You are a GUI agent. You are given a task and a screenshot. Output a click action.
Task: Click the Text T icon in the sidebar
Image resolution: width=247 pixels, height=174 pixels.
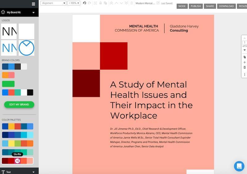click(x=3, y=172)
